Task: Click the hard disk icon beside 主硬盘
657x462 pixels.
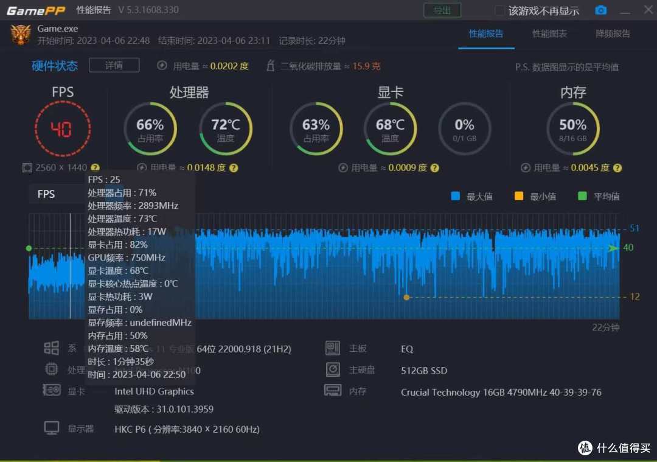Action: point(333,369)
